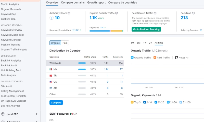
Task: Click the Turkey flag icon in country table
Action: pyautogui.click(x=51, y=75)
